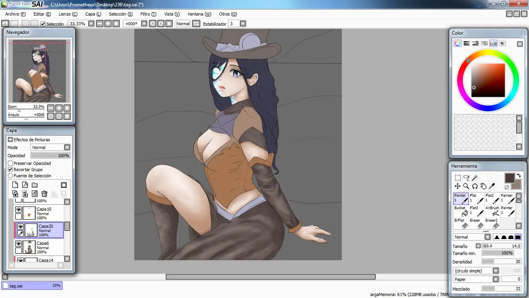Image resolution: width=529 pixels, height=298 pixels.
Task: Transfer down the current layer
Action: (x=15, y=194)
